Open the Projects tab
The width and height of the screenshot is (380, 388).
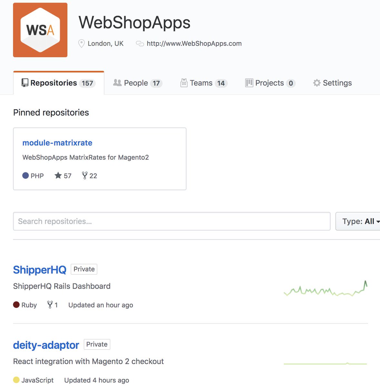pos(270,83)
